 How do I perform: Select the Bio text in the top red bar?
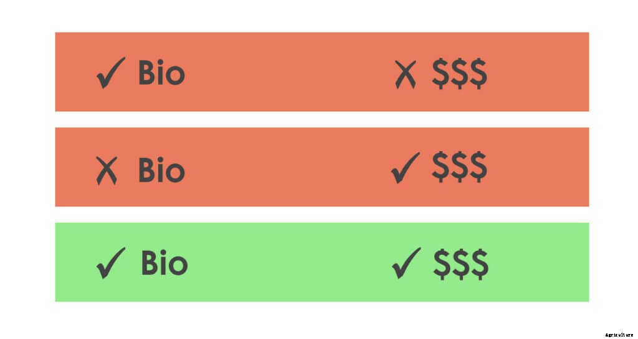tap(161, 74)
